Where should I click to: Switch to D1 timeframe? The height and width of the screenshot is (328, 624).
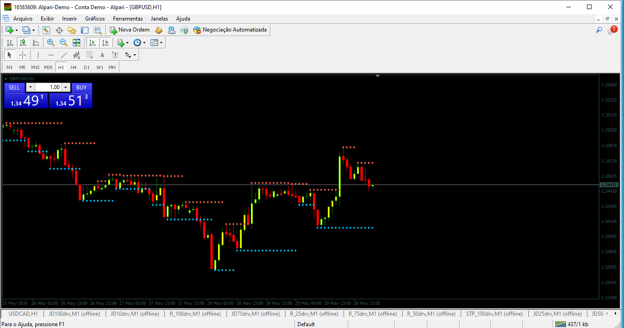86,67
